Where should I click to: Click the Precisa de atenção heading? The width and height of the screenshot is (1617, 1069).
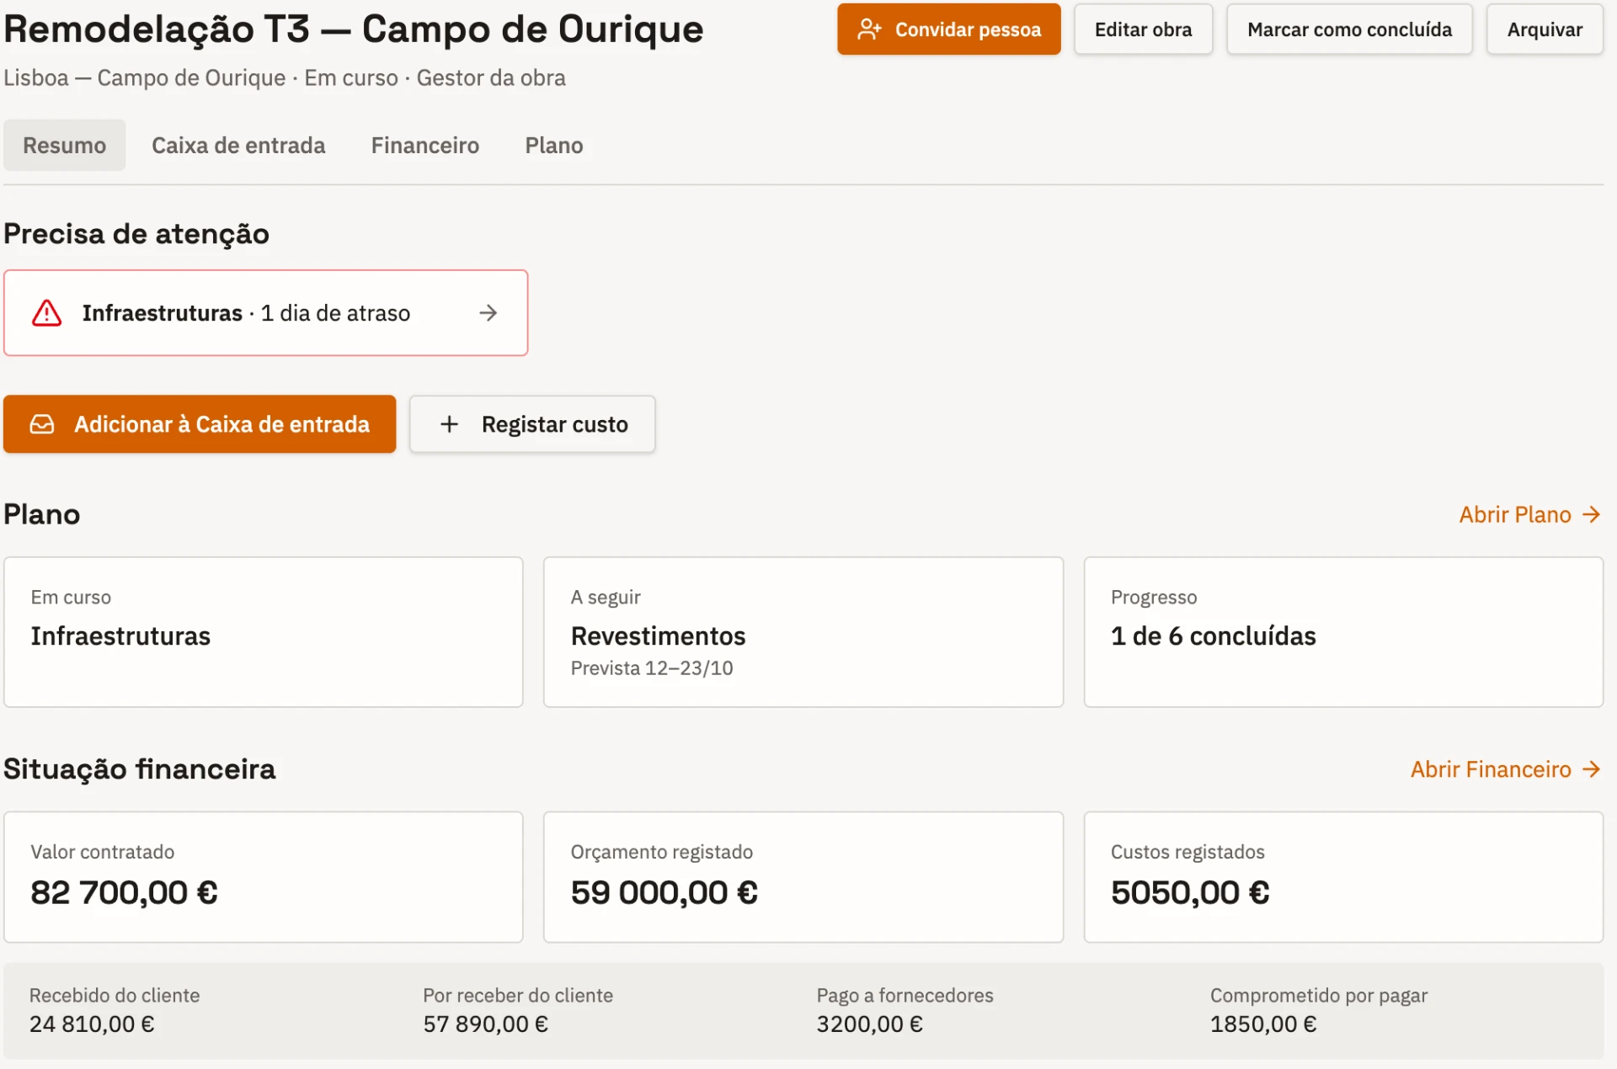[x=136, y=234]
